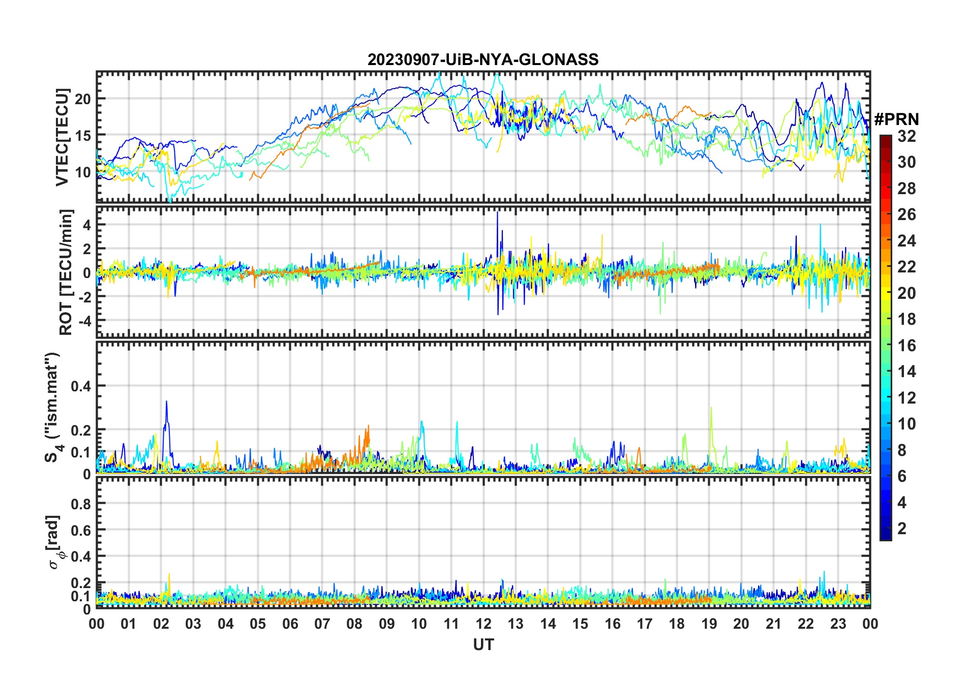The image size is (967, 676).
Task: Pick the dark red top of the PRN colorbar
Action: coord(885,139)
